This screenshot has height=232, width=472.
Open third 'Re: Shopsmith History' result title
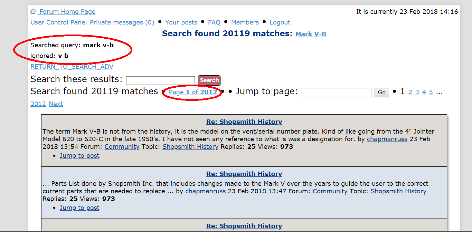click(244, 226)
